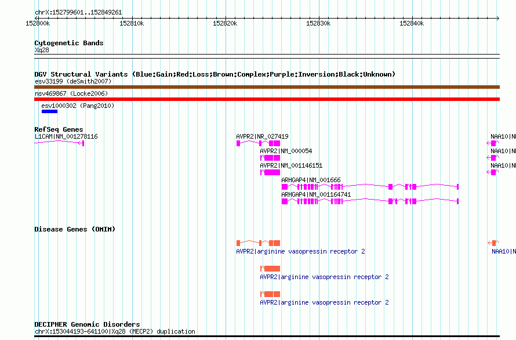Click the L1CAM magenta gene glyph
The image size is (516, 340).
click(59, 143)
